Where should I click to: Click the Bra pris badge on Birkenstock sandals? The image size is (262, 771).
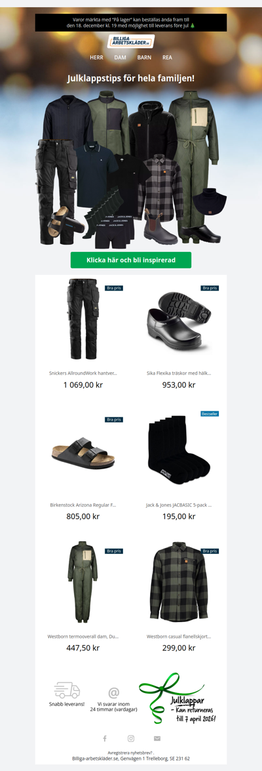click(114, 419)
